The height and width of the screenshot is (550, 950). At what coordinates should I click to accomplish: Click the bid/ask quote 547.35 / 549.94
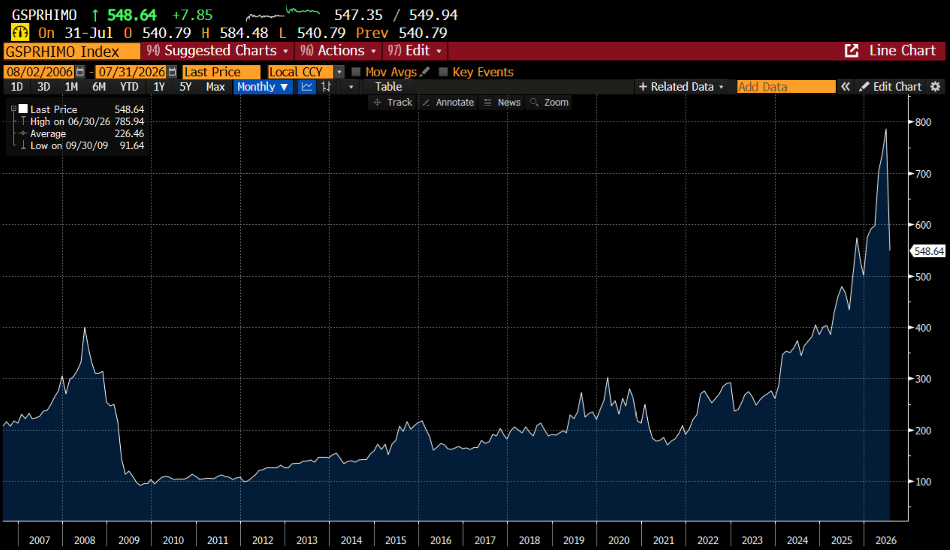click(x=396, y=15)
